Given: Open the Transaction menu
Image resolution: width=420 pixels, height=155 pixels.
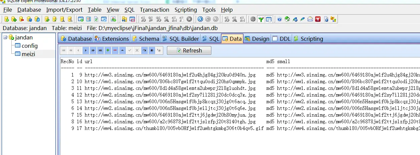Looking at the screenshot, I should (x=155, y=10).
